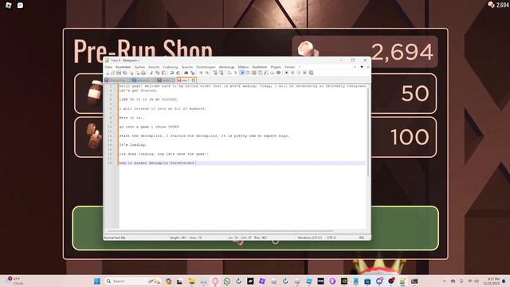This screenshot has height=287, width=510.
Task: Click the Zoom In toolbar icon
Action: click(201, 73)
